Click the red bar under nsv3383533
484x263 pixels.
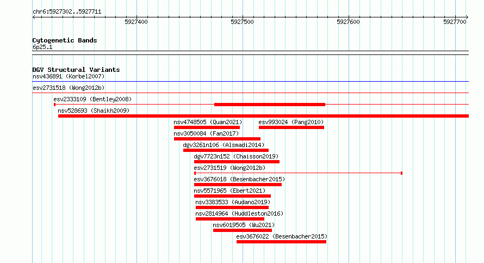[232, 207]
